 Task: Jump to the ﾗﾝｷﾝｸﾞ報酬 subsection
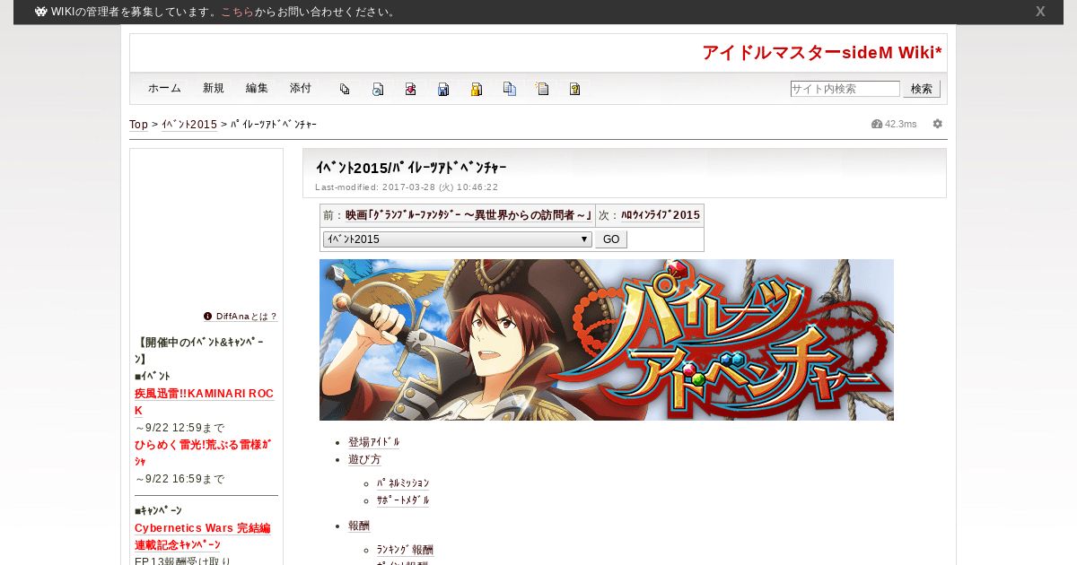(405, 550)
